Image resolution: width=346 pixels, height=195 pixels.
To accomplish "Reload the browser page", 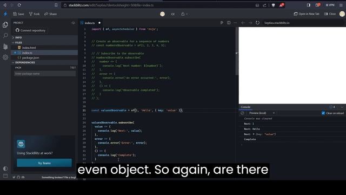I will coord(19,5).
